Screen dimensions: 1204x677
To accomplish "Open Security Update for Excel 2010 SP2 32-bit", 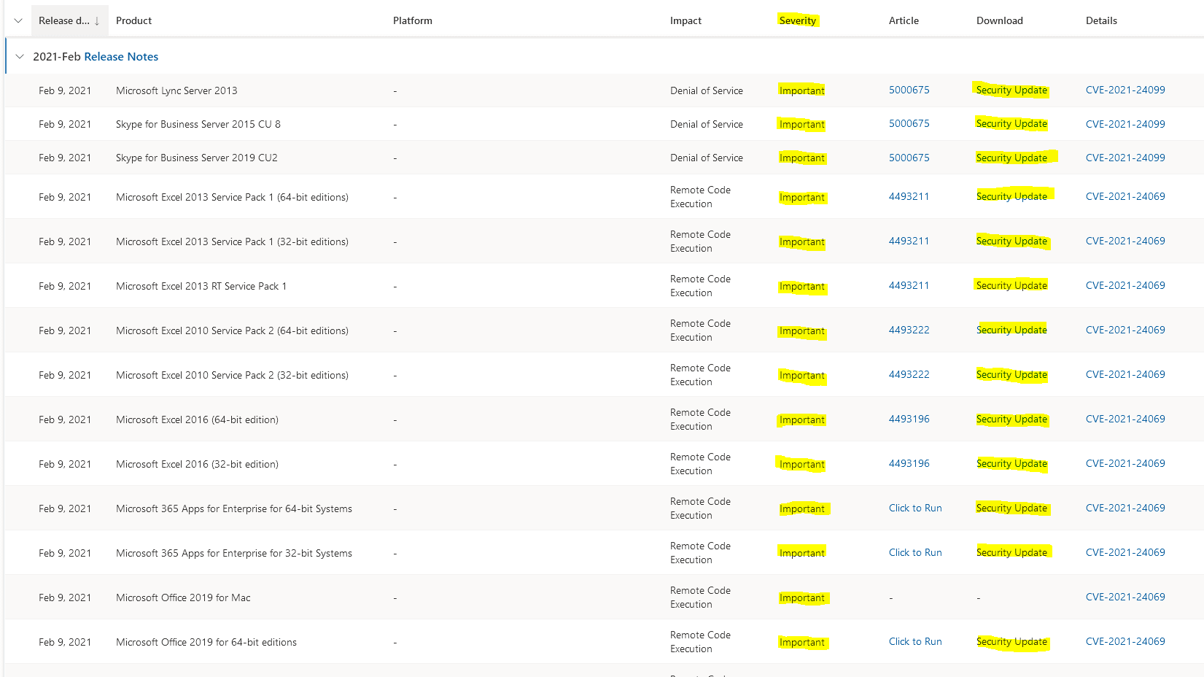I will click(1011, 375).
